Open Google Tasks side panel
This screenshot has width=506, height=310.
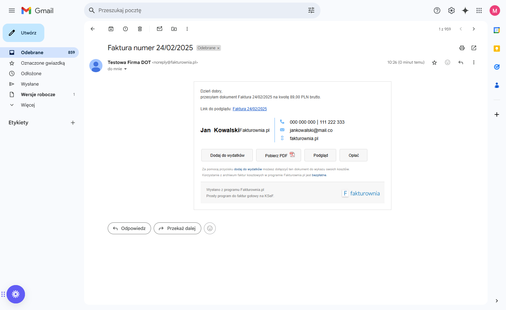click(497, 67)
